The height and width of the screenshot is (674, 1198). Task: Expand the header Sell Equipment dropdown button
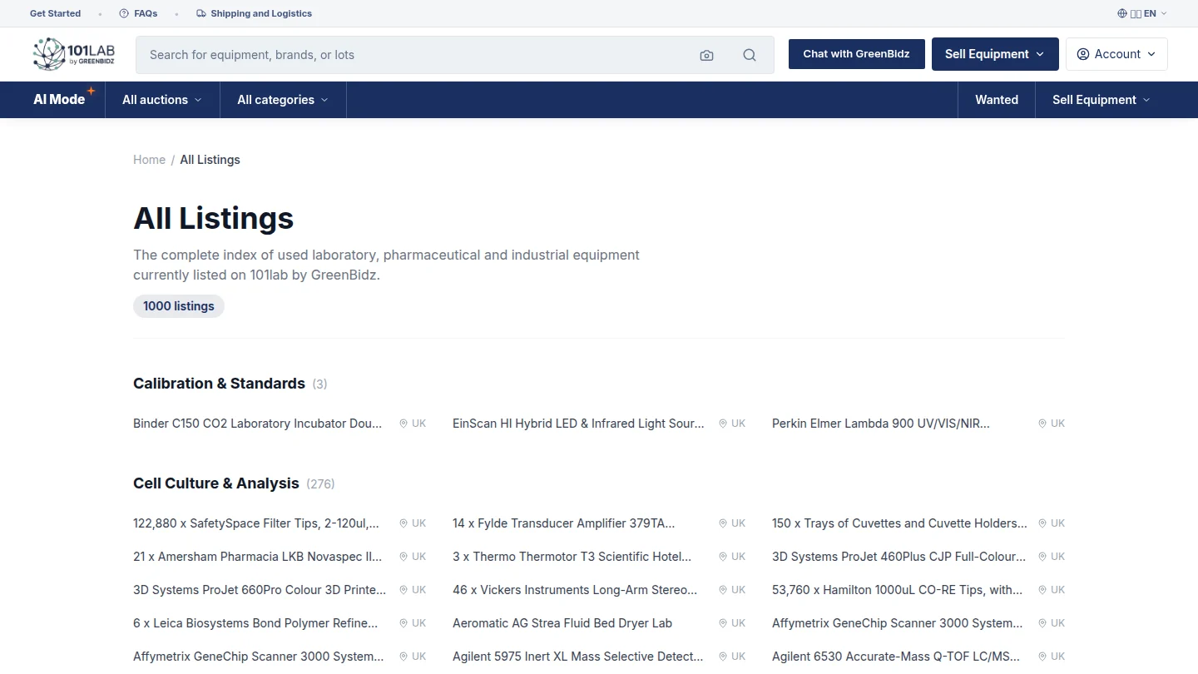[995, 54]
